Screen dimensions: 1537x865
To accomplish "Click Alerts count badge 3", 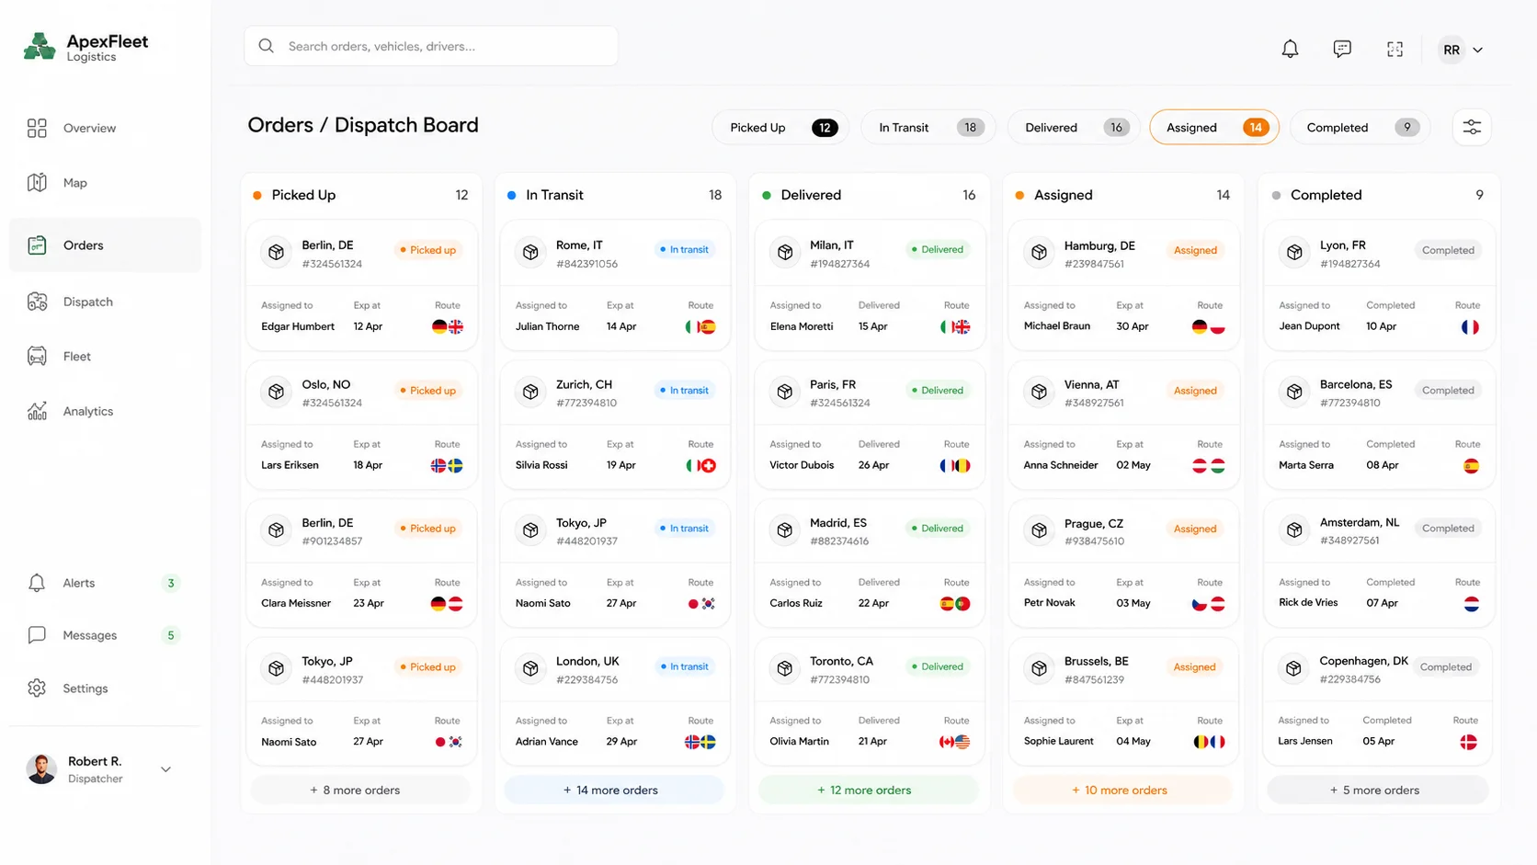I will (171, 583).
